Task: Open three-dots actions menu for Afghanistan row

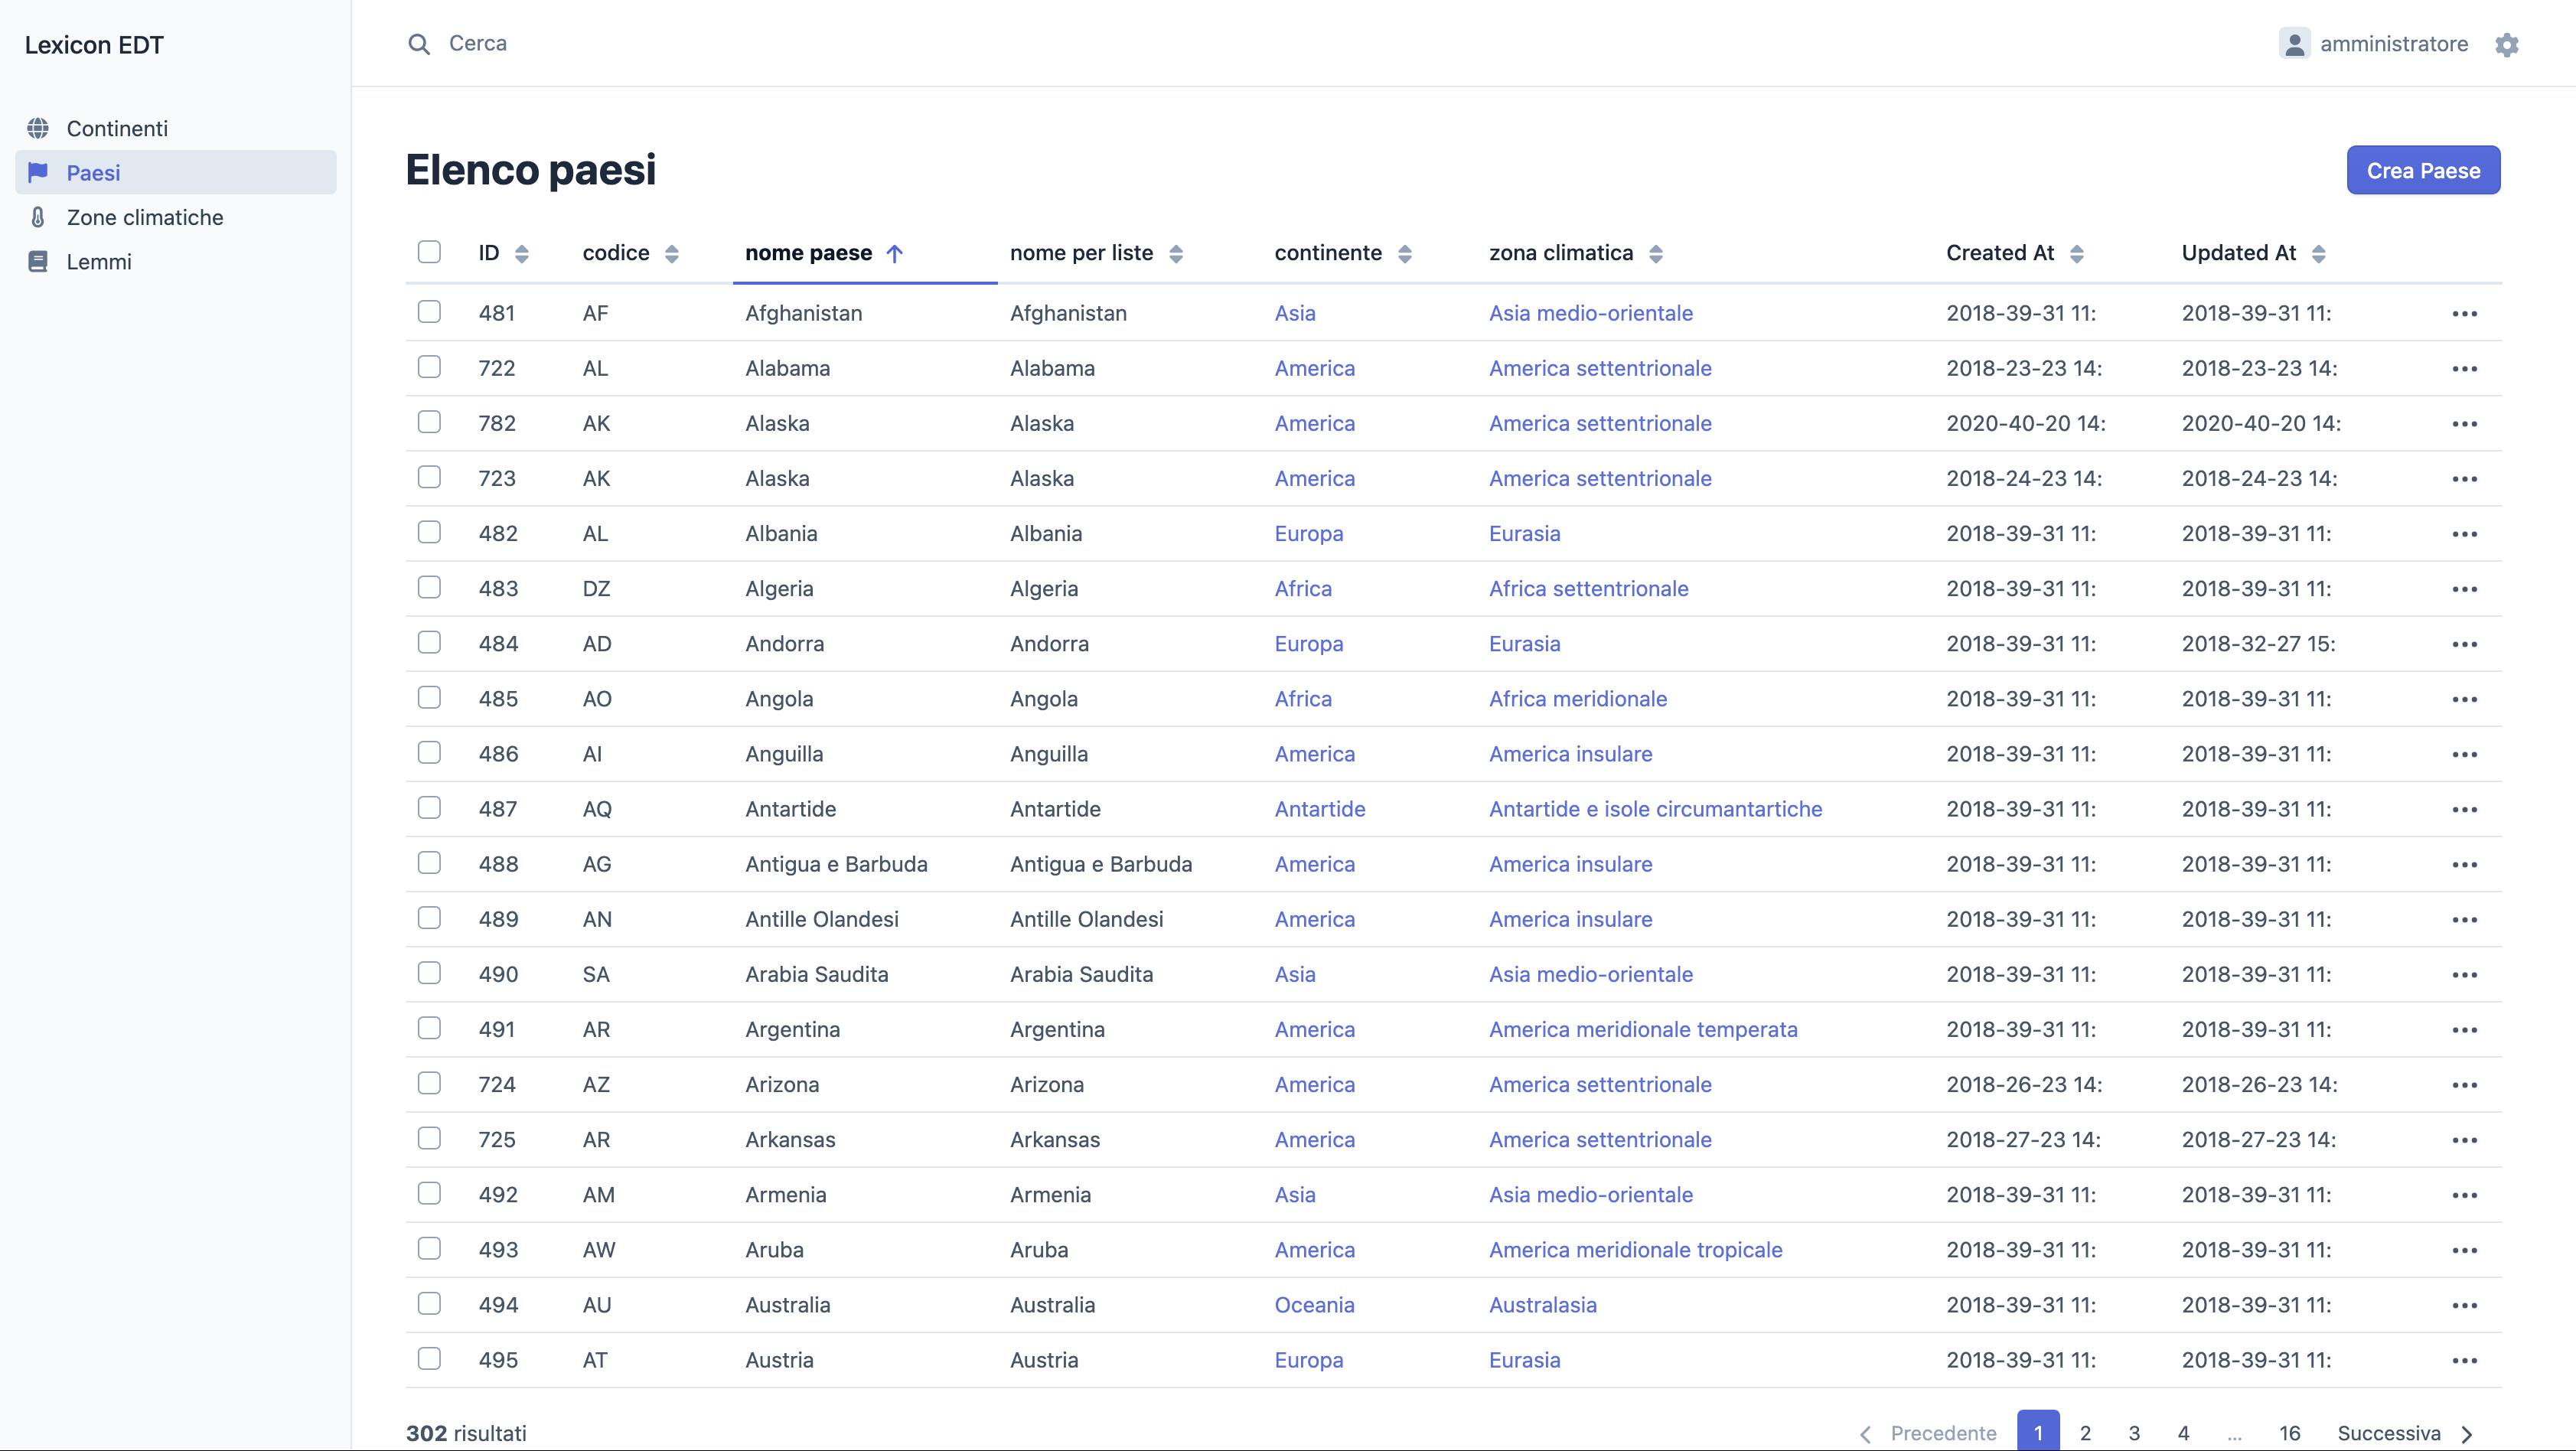Action: 2464,314
